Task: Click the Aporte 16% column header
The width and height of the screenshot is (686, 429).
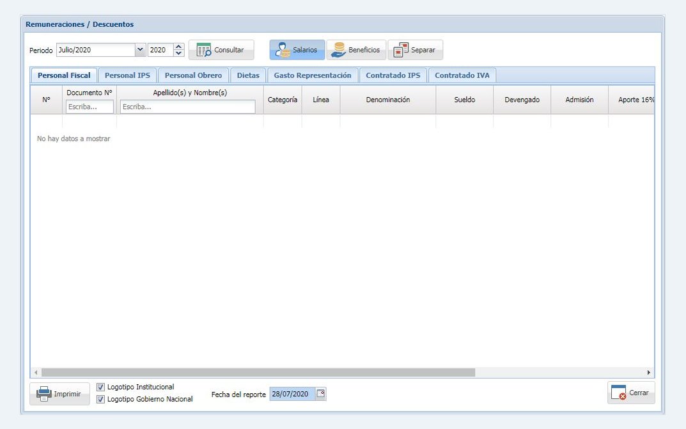Action: [631, 100]
